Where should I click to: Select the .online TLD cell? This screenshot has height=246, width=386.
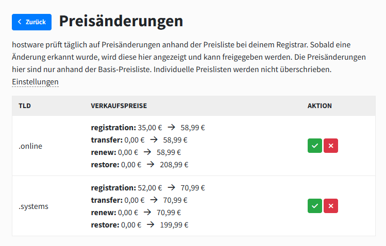pos(30,146)
